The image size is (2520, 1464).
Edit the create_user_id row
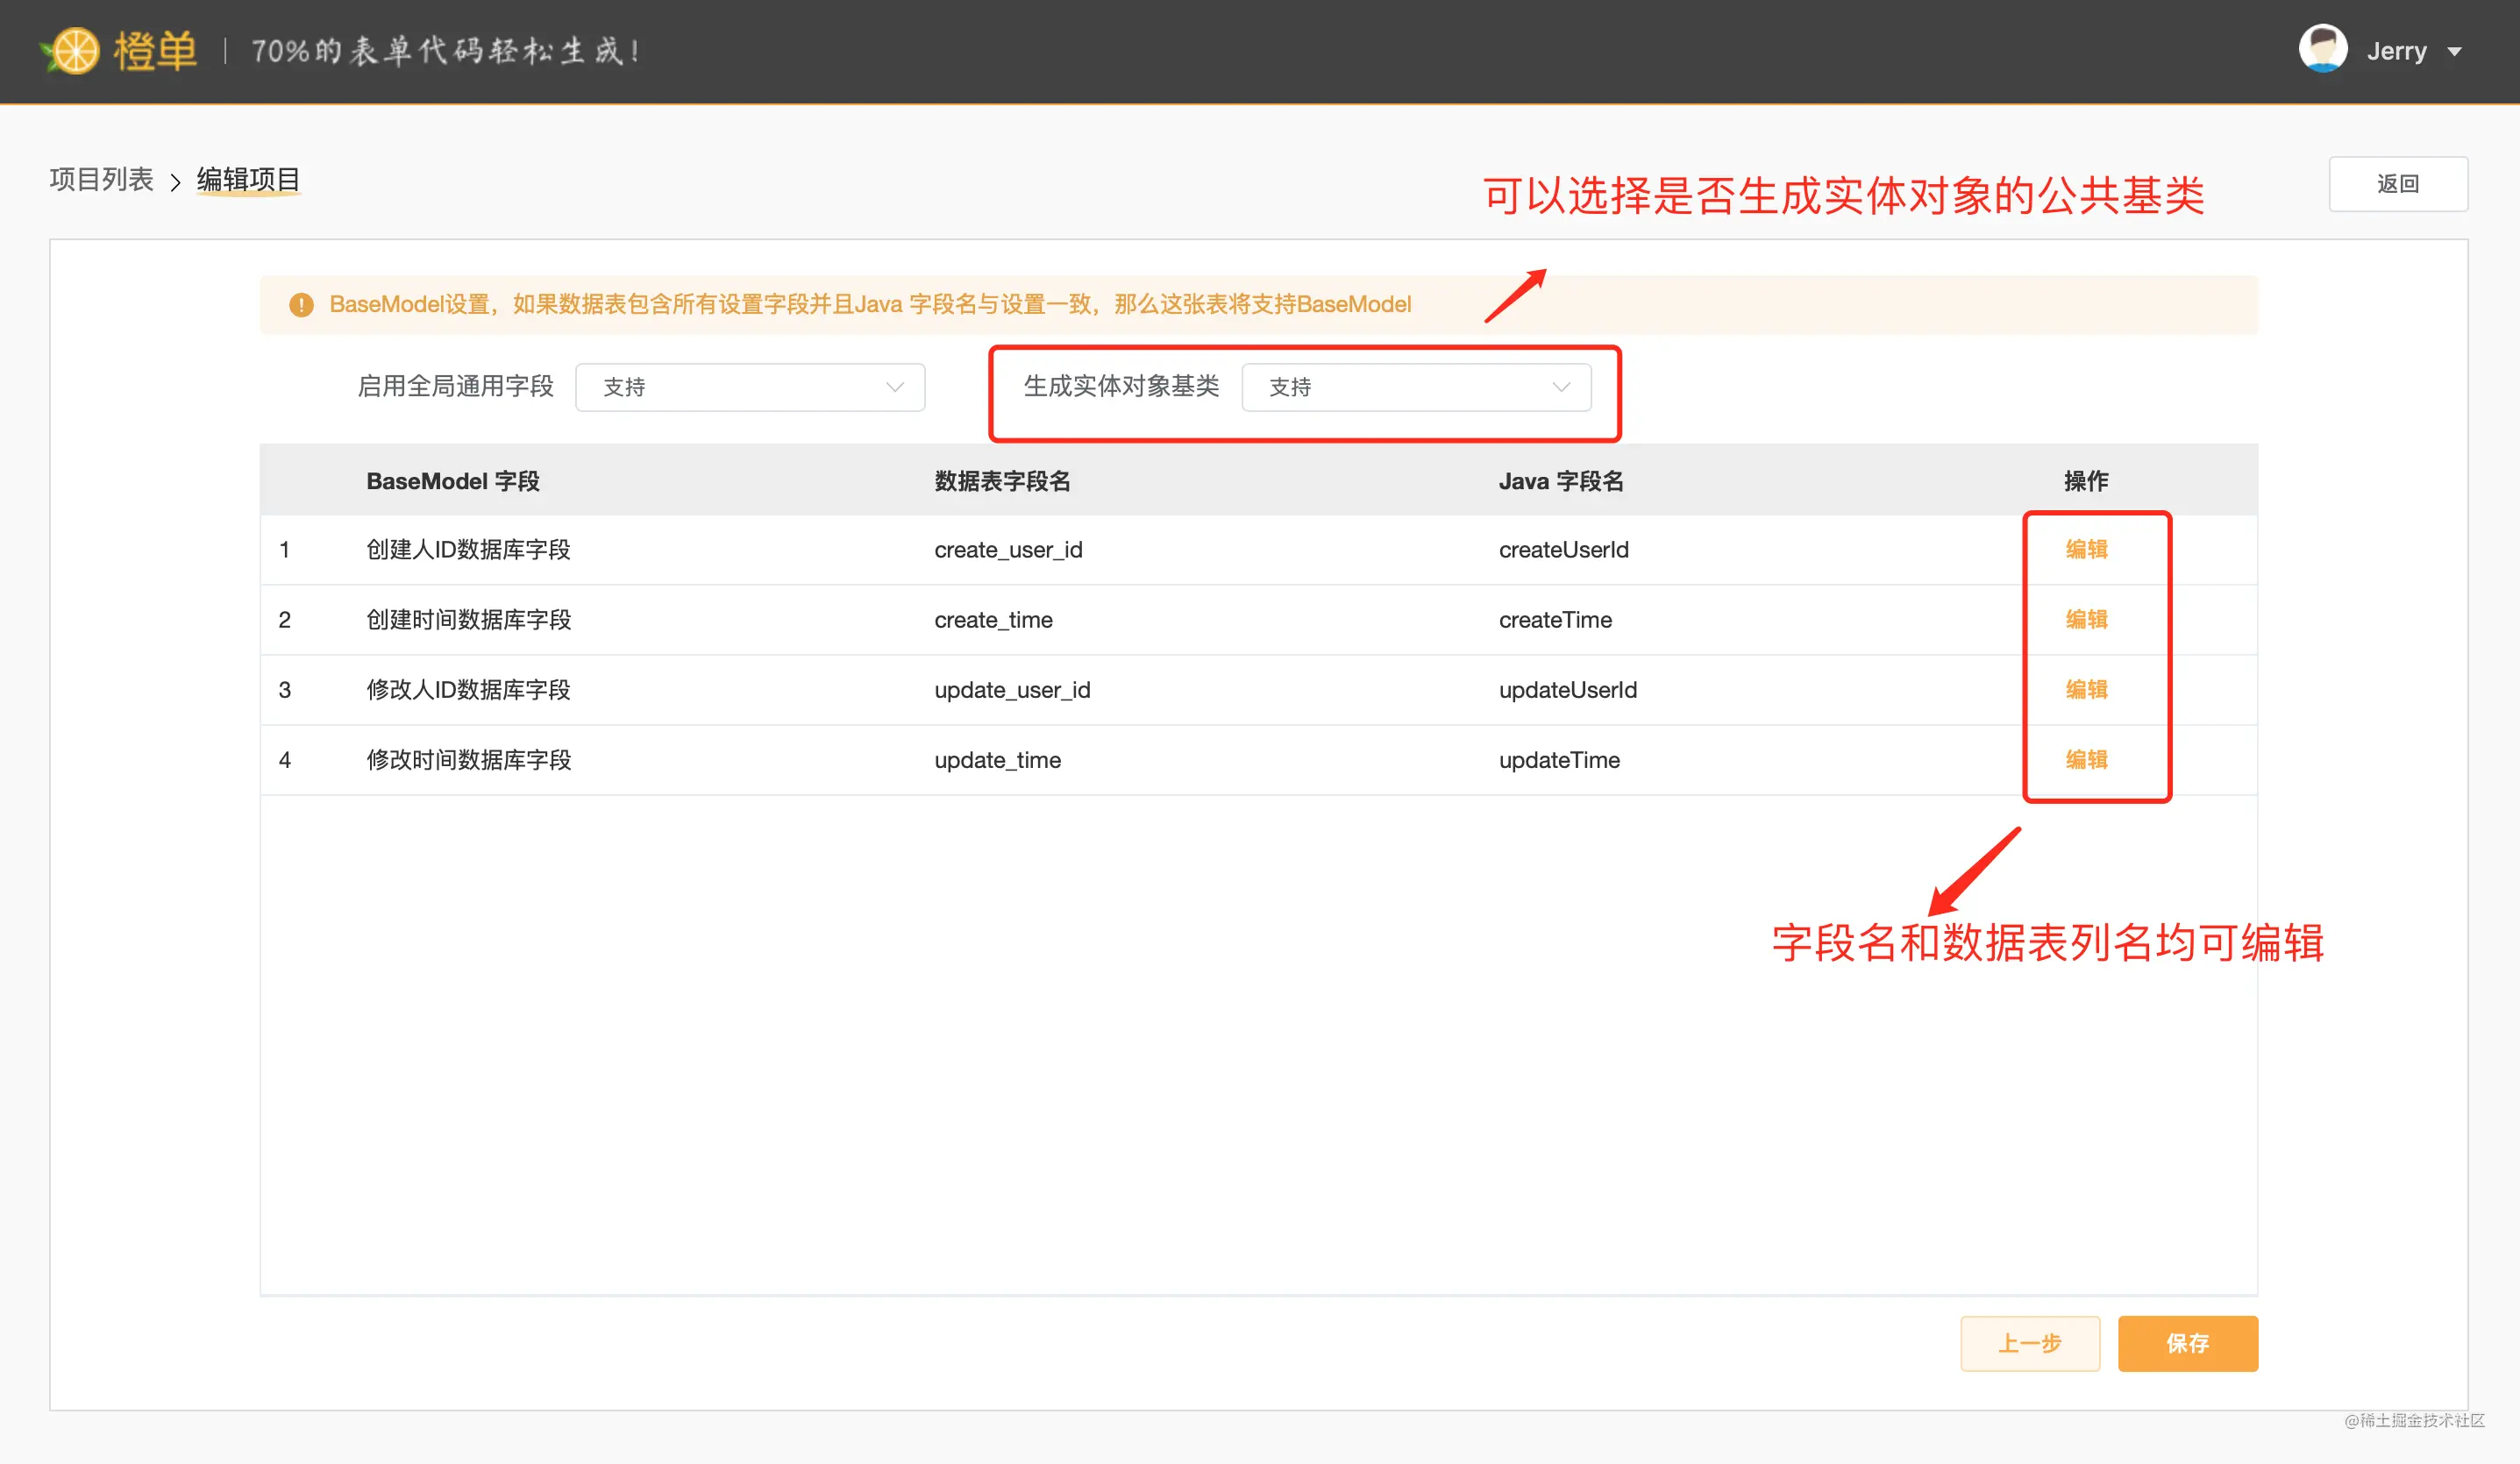click(x=2086, y=549)
